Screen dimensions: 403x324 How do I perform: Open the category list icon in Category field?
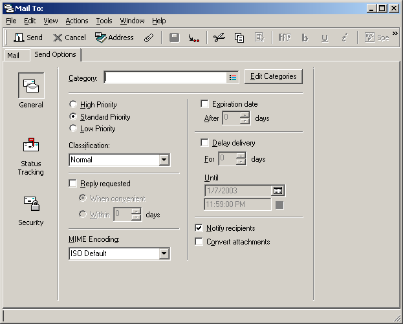point(233,78)
